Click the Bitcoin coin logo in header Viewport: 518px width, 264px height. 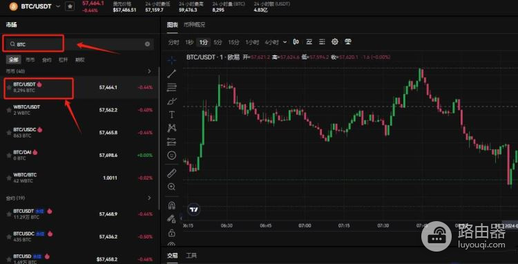pos(14,6)
